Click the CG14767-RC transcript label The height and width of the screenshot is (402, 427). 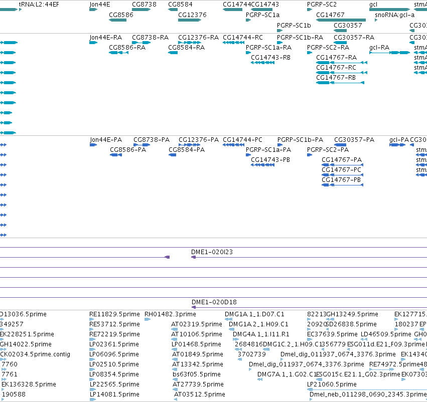336,68
